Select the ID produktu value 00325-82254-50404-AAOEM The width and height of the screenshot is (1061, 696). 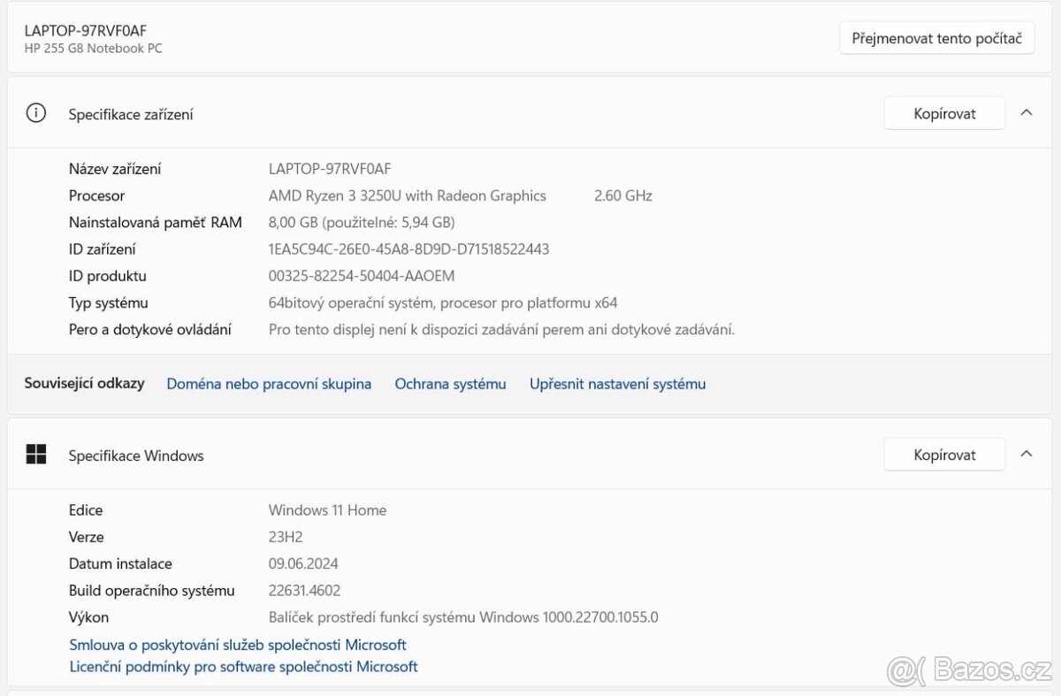tap(362, 276)
